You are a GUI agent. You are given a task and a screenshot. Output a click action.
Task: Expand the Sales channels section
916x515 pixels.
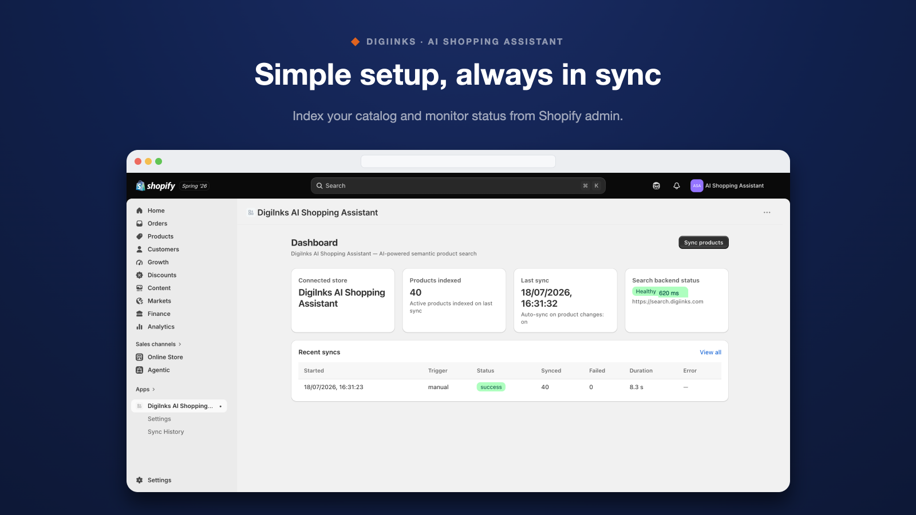click(159, 344)
